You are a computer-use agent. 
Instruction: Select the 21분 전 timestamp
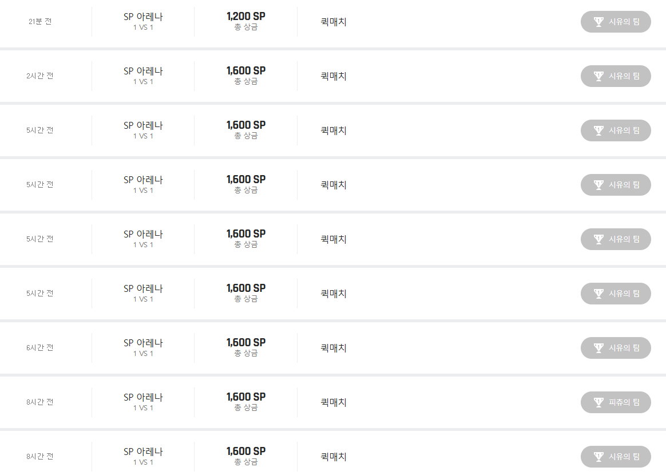(x=40, y=22)
